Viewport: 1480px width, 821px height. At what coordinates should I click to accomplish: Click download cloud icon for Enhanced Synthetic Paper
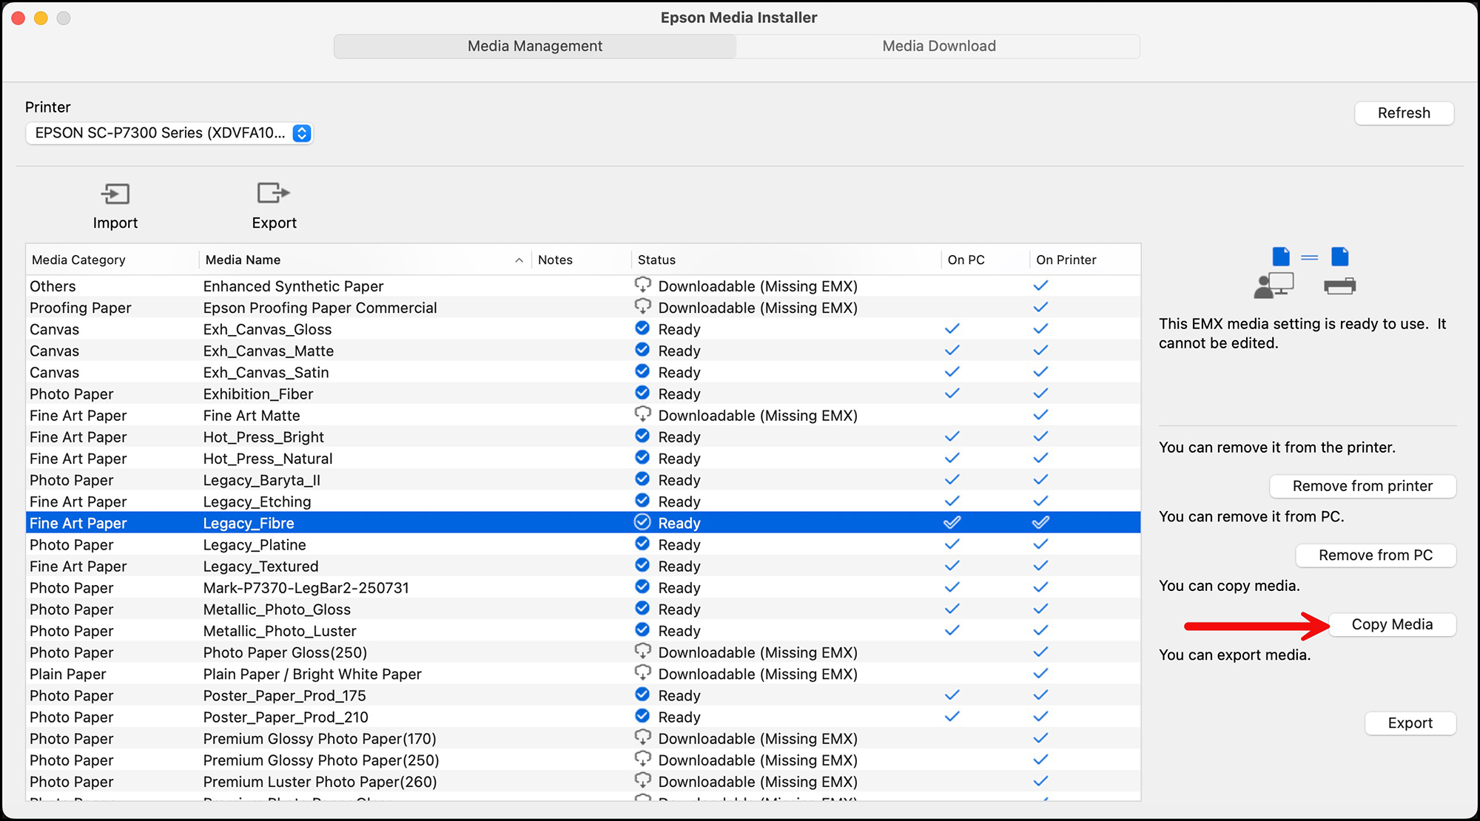click(x=642, y=285)
